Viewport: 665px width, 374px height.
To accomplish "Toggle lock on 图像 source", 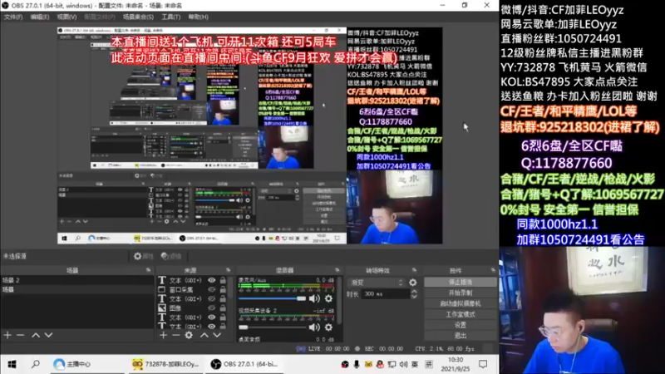I will coord(223,308).
